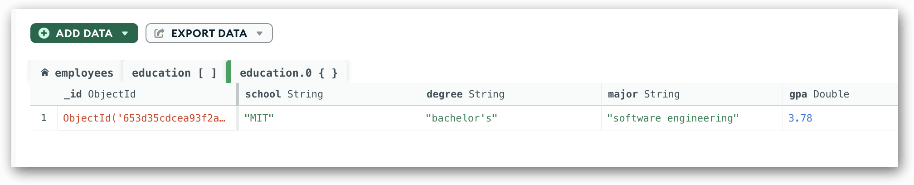This screenshot has width=914, height=185.
Task: Click the home icon next to employees
Action: click(x=45, y=73)
